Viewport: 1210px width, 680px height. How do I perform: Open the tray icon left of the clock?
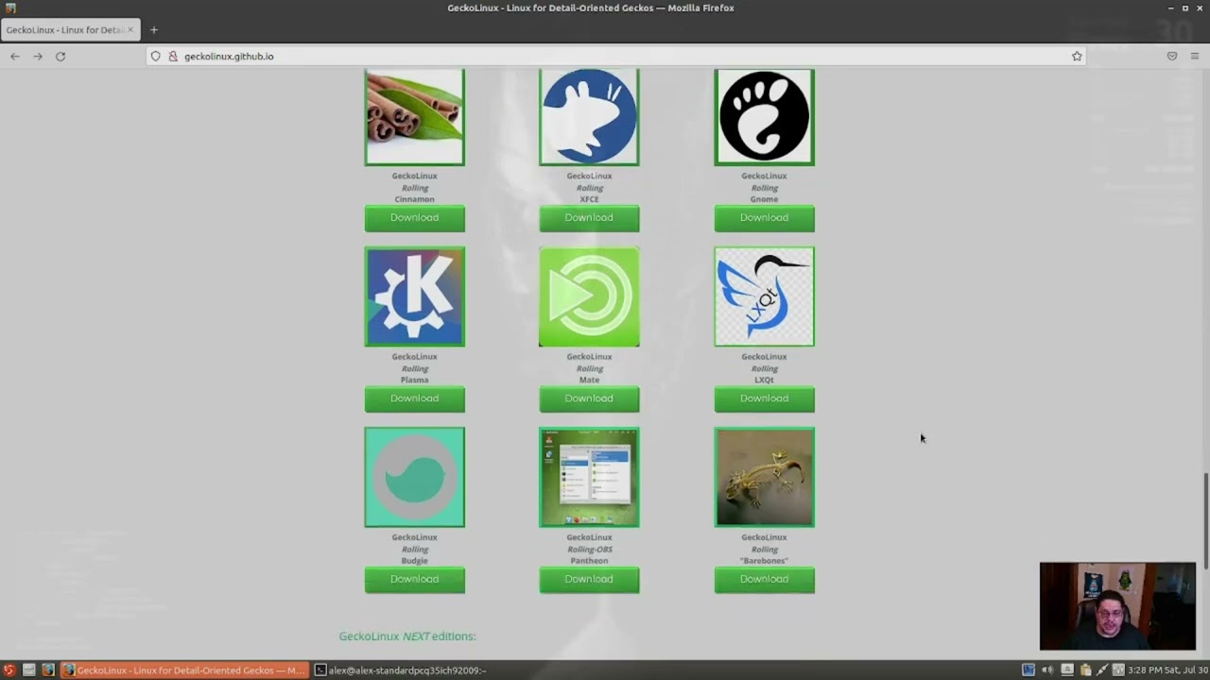pos(1118,671)
